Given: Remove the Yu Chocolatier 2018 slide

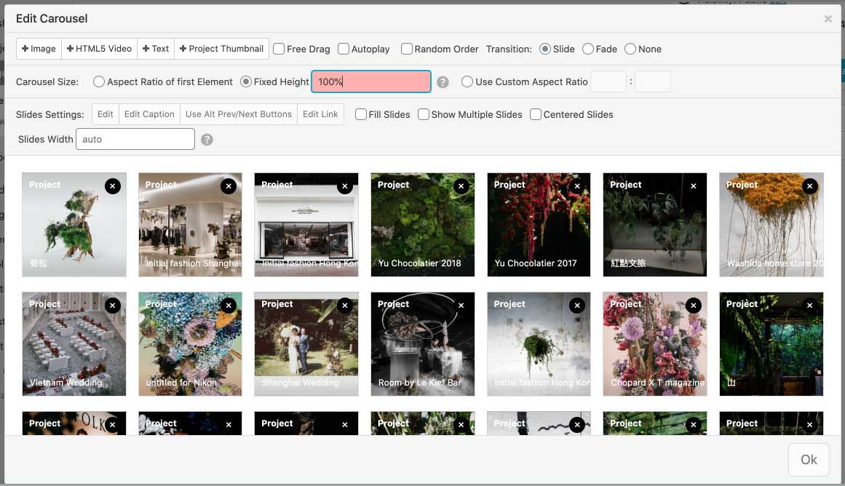Looking at the screenshot, I should (461, 186).
